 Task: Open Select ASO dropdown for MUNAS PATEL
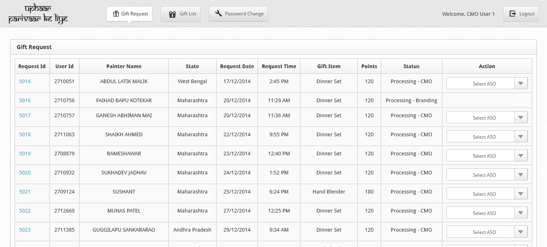pos(487,213)
